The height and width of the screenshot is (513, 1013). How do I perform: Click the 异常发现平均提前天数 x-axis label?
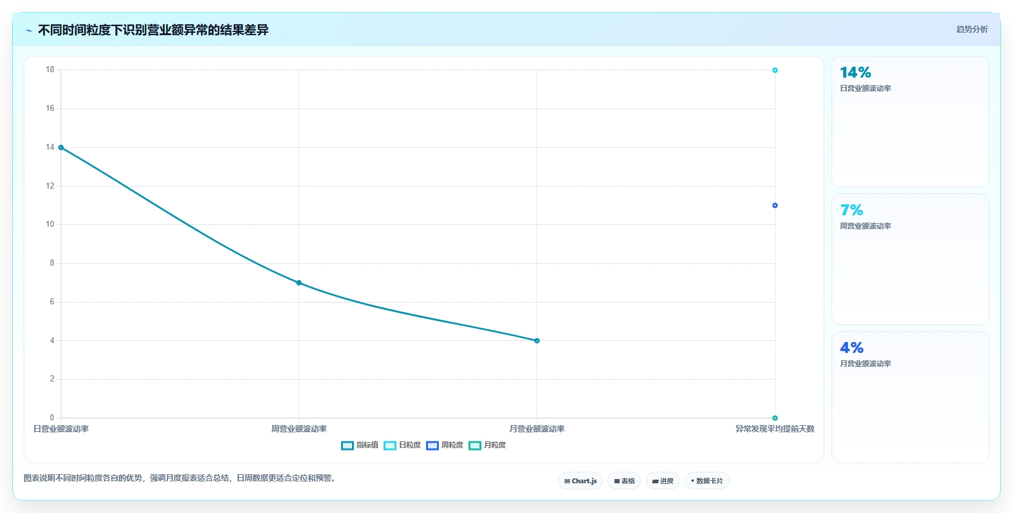tap(775, 429)
